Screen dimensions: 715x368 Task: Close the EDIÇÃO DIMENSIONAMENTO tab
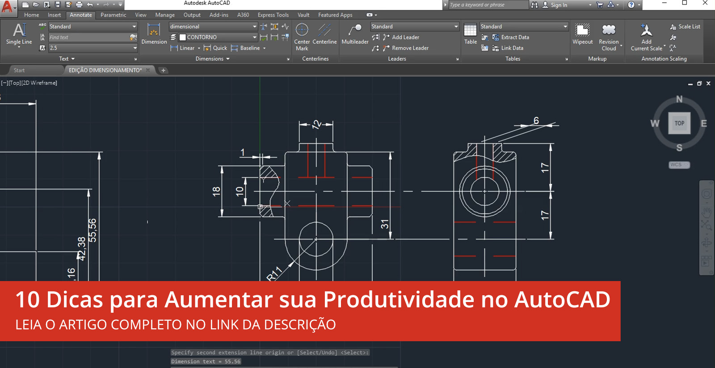[148, 70]
